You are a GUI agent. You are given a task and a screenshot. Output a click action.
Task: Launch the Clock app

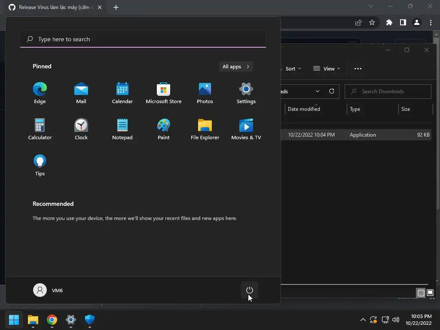point(81,129)
